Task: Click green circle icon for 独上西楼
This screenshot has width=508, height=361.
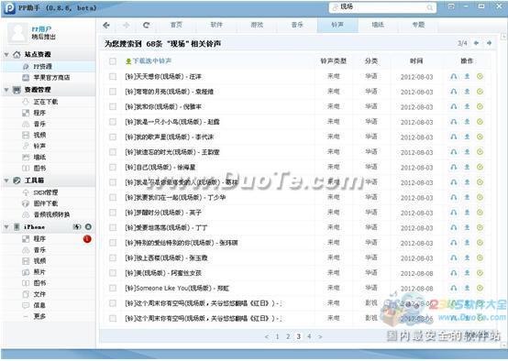Action: coord(480,257)
